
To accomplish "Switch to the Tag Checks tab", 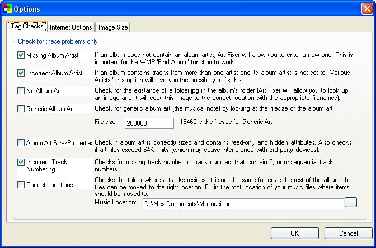I will click(x=26, y=26).
